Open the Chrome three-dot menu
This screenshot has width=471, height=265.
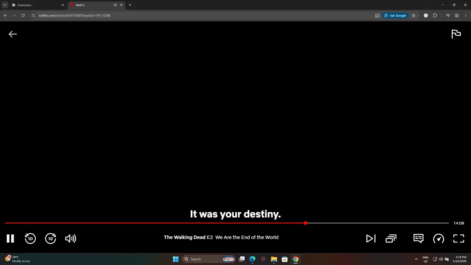[x=465, y=15]
